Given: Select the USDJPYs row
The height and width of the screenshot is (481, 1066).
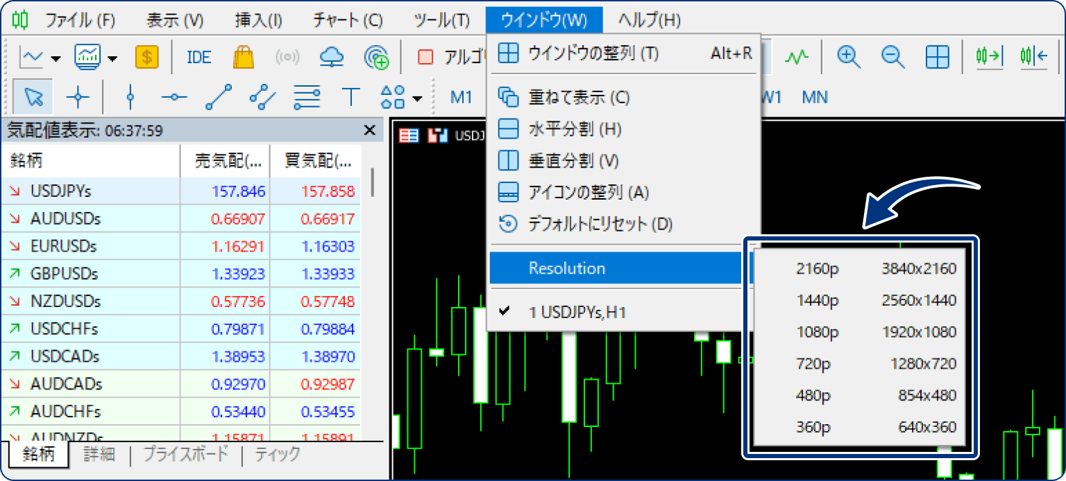Looking at the screenshot, I should point(180,191).
